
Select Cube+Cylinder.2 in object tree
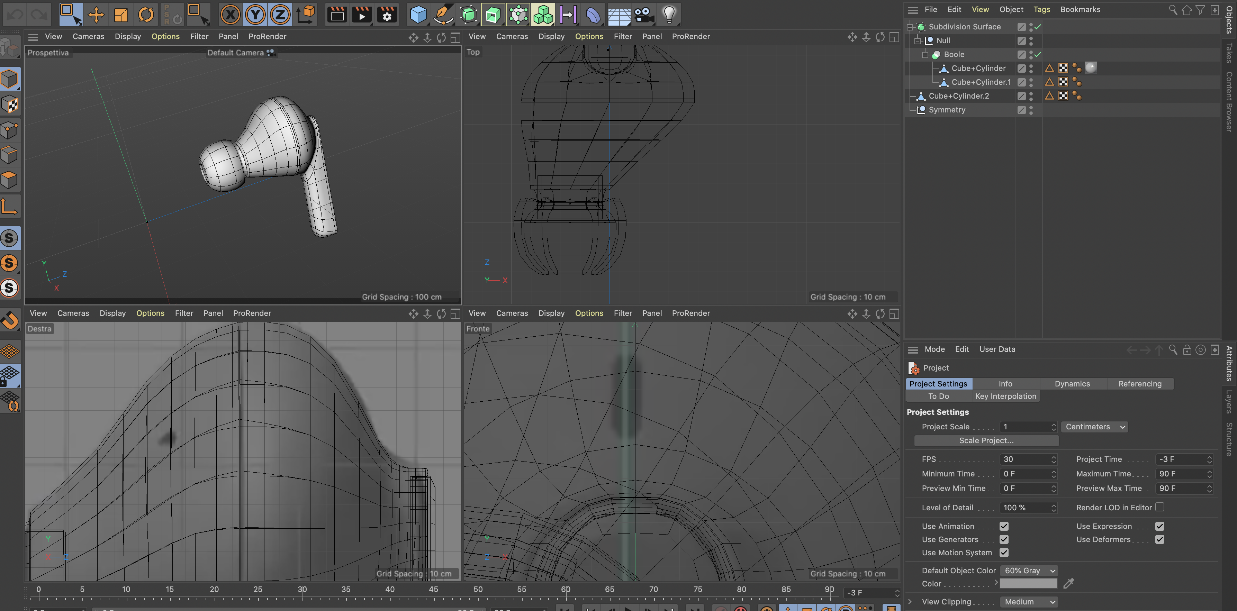[x=958, y=95]
